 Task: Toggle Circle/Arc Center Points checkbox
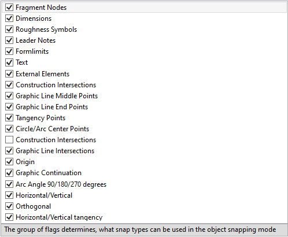(x=9, y=129)
